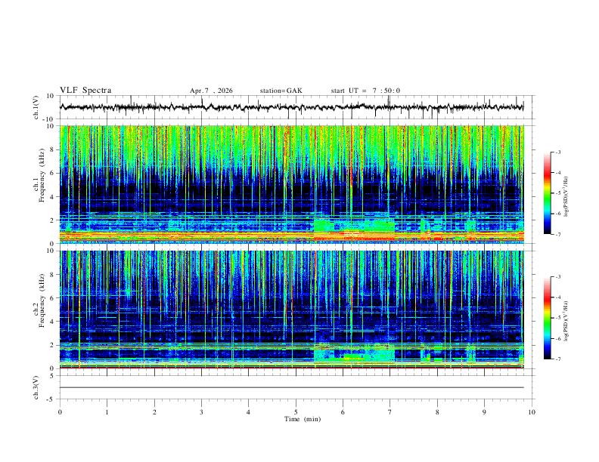
Task: Select the "start UT = 7 : 50: 0" text
Action: pos(365,91)
